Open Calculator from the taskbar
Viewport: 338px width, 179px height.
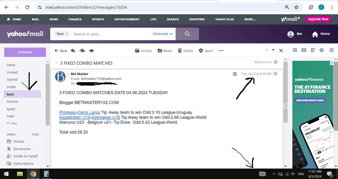[x=46, y=174]
